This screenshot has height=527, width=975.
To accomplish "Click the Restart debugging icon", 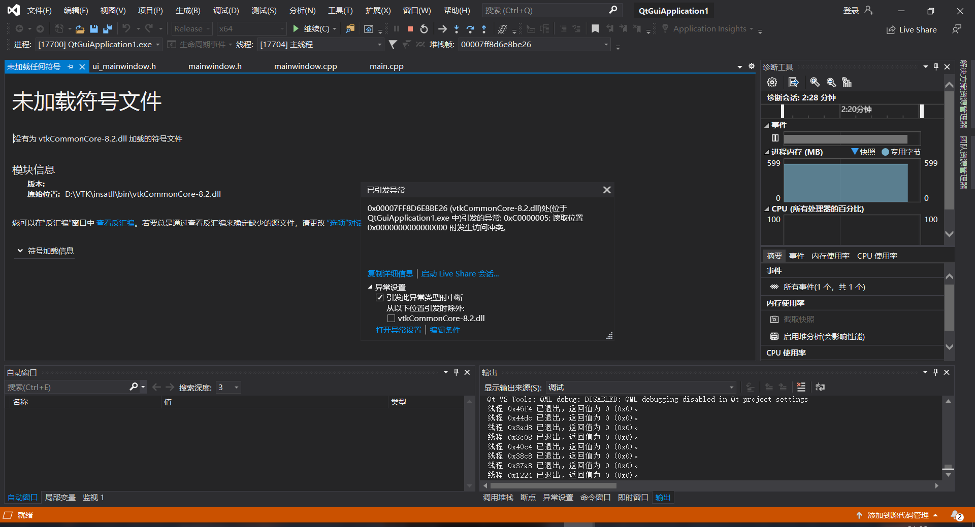I will 425,29.
